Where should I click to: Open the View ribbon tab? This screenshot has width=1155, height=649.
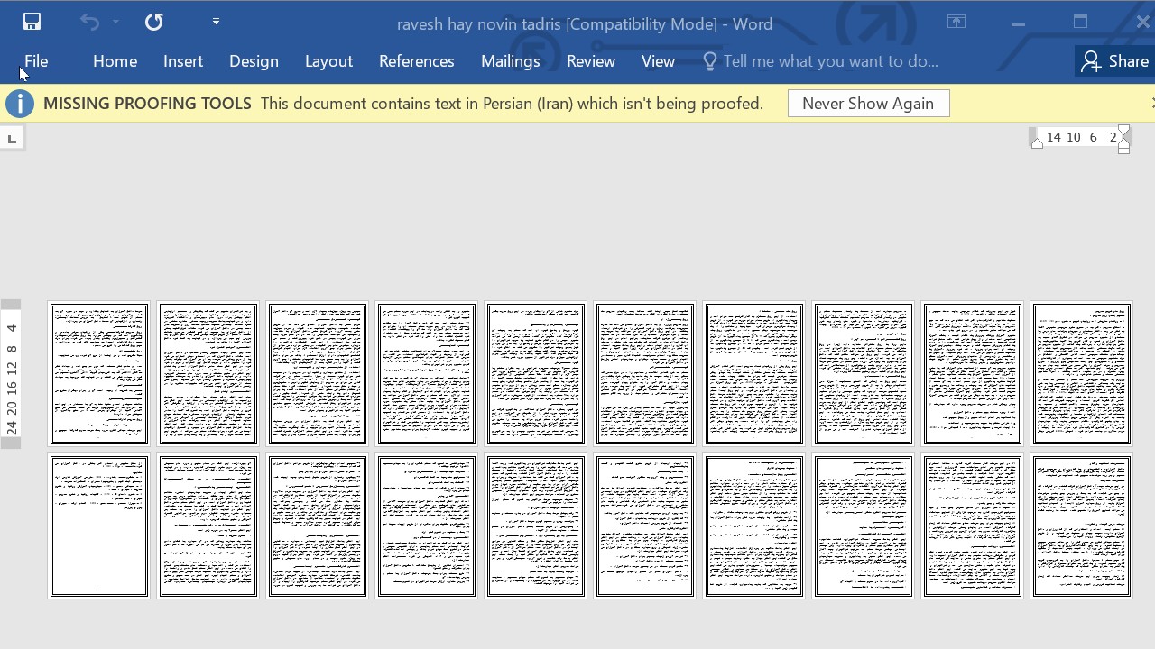tap(658, 61)
